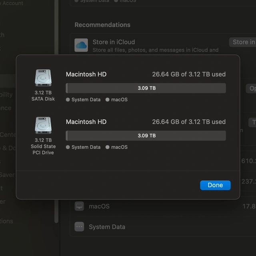The image size is (256, 256).
Task: Click the Solid State drive storage usage bar
Action: (146, 136)
